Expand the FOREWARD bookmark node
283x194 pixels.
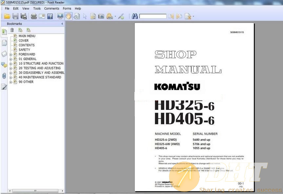click(x=10, y=55)
